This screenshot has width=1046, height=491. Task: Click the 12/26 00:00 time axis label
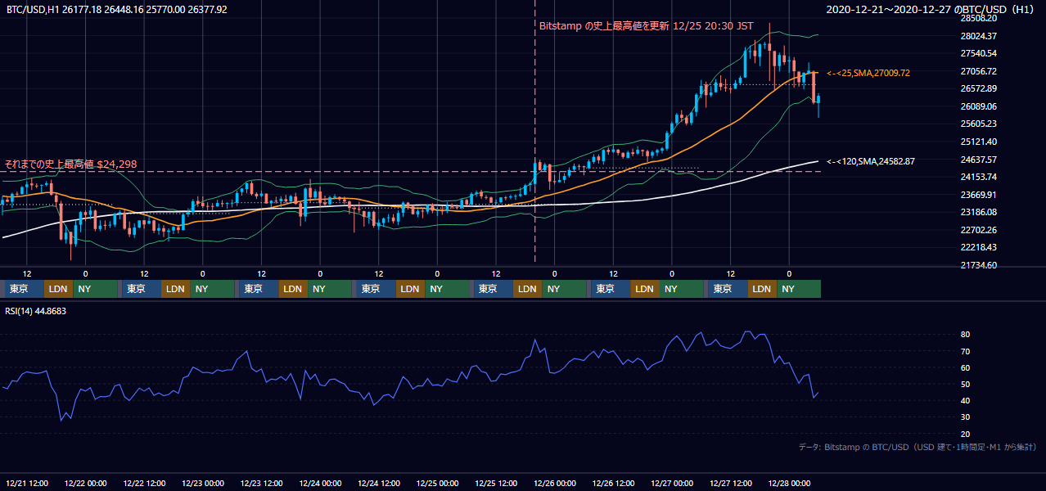pos(555,483)
